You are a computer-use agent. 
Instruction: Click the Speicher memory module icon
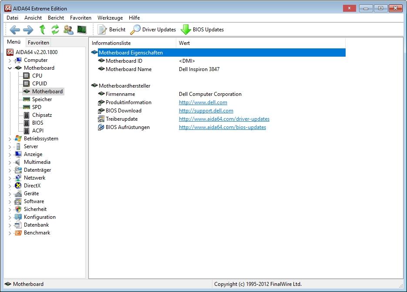tap(27, 99)
